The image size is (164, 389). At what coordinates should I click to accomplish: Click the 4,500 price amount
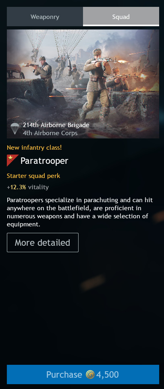click(108, 374)
